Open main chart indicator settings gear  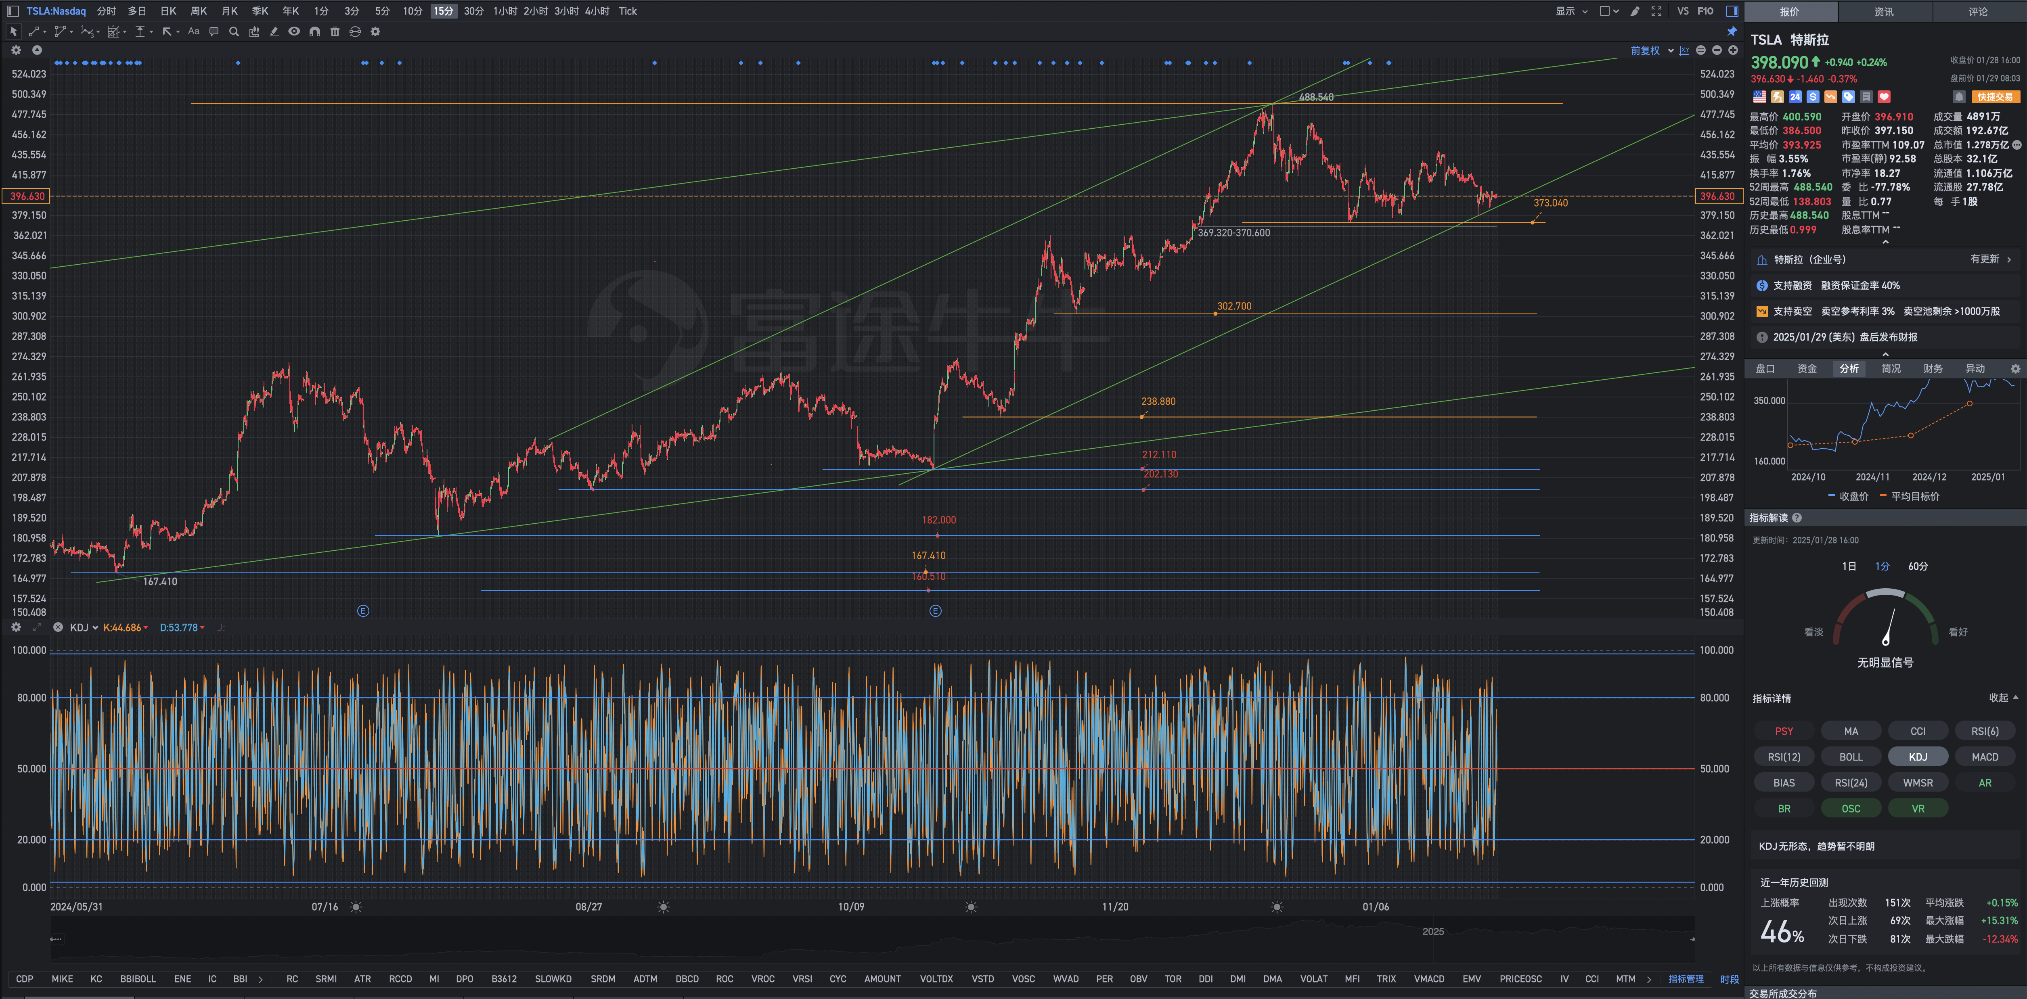[16, 50]
